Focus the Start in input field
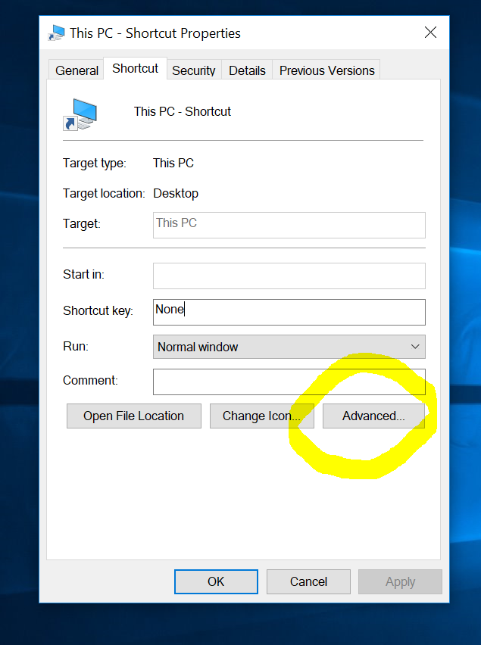Viewport: 481px width, 645px height. click(289, 276)
